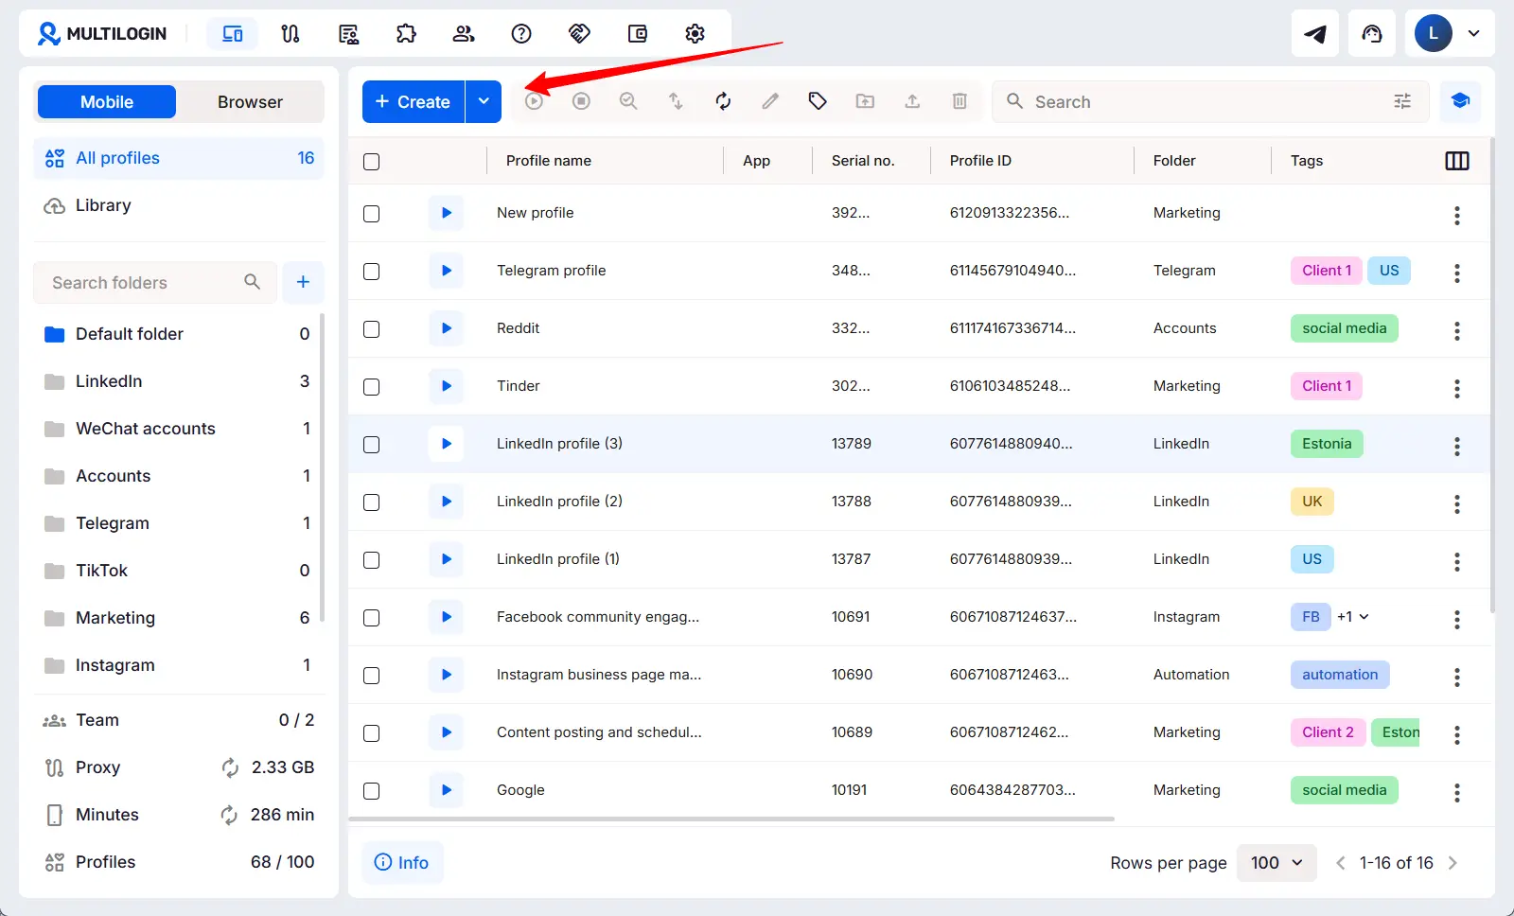Click the Team usage row
The width and height of the screenshot is (1514, 916).
[179, 720]
